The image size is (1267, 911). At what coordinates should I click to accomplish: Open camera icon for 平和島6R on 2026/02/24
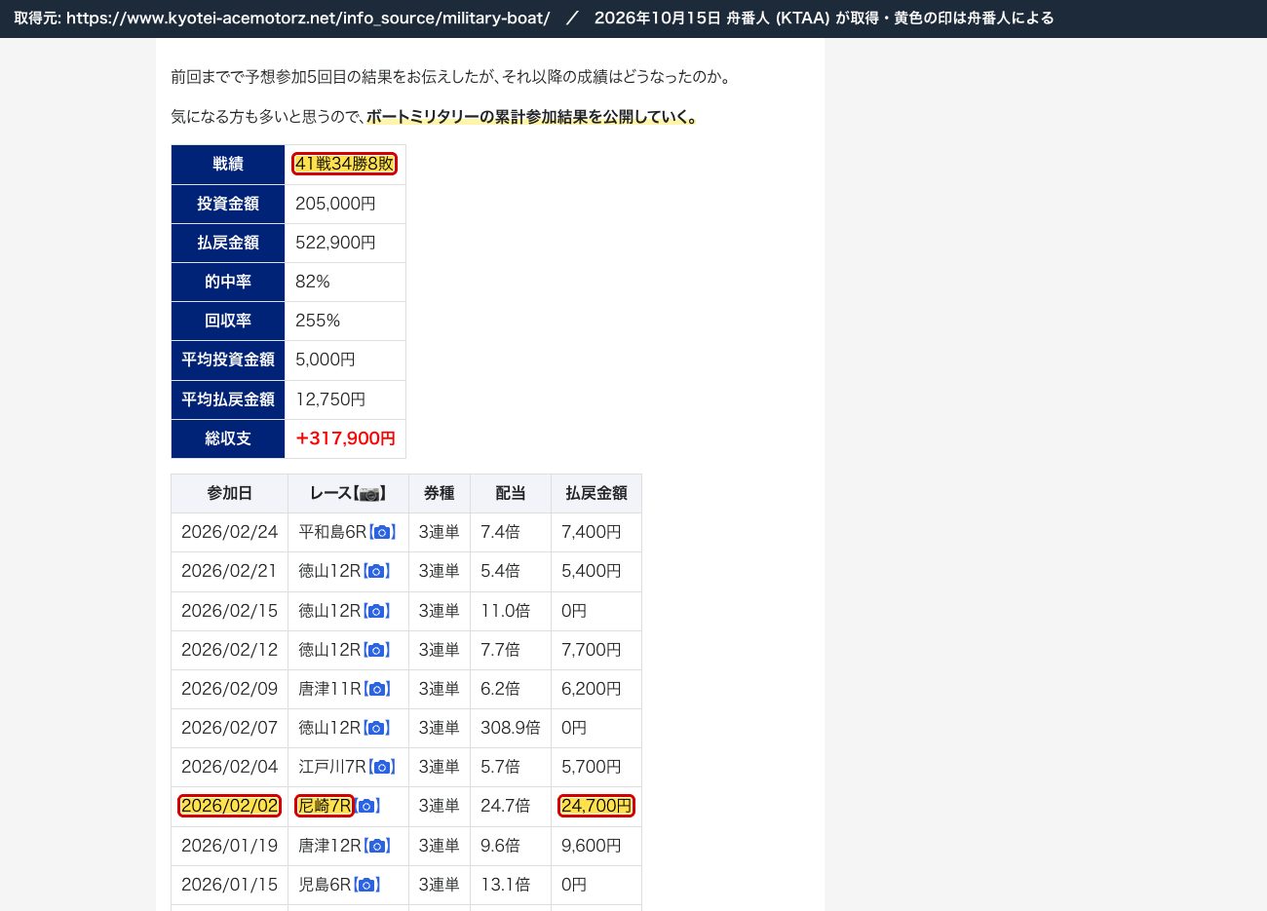tap(382, 532)
